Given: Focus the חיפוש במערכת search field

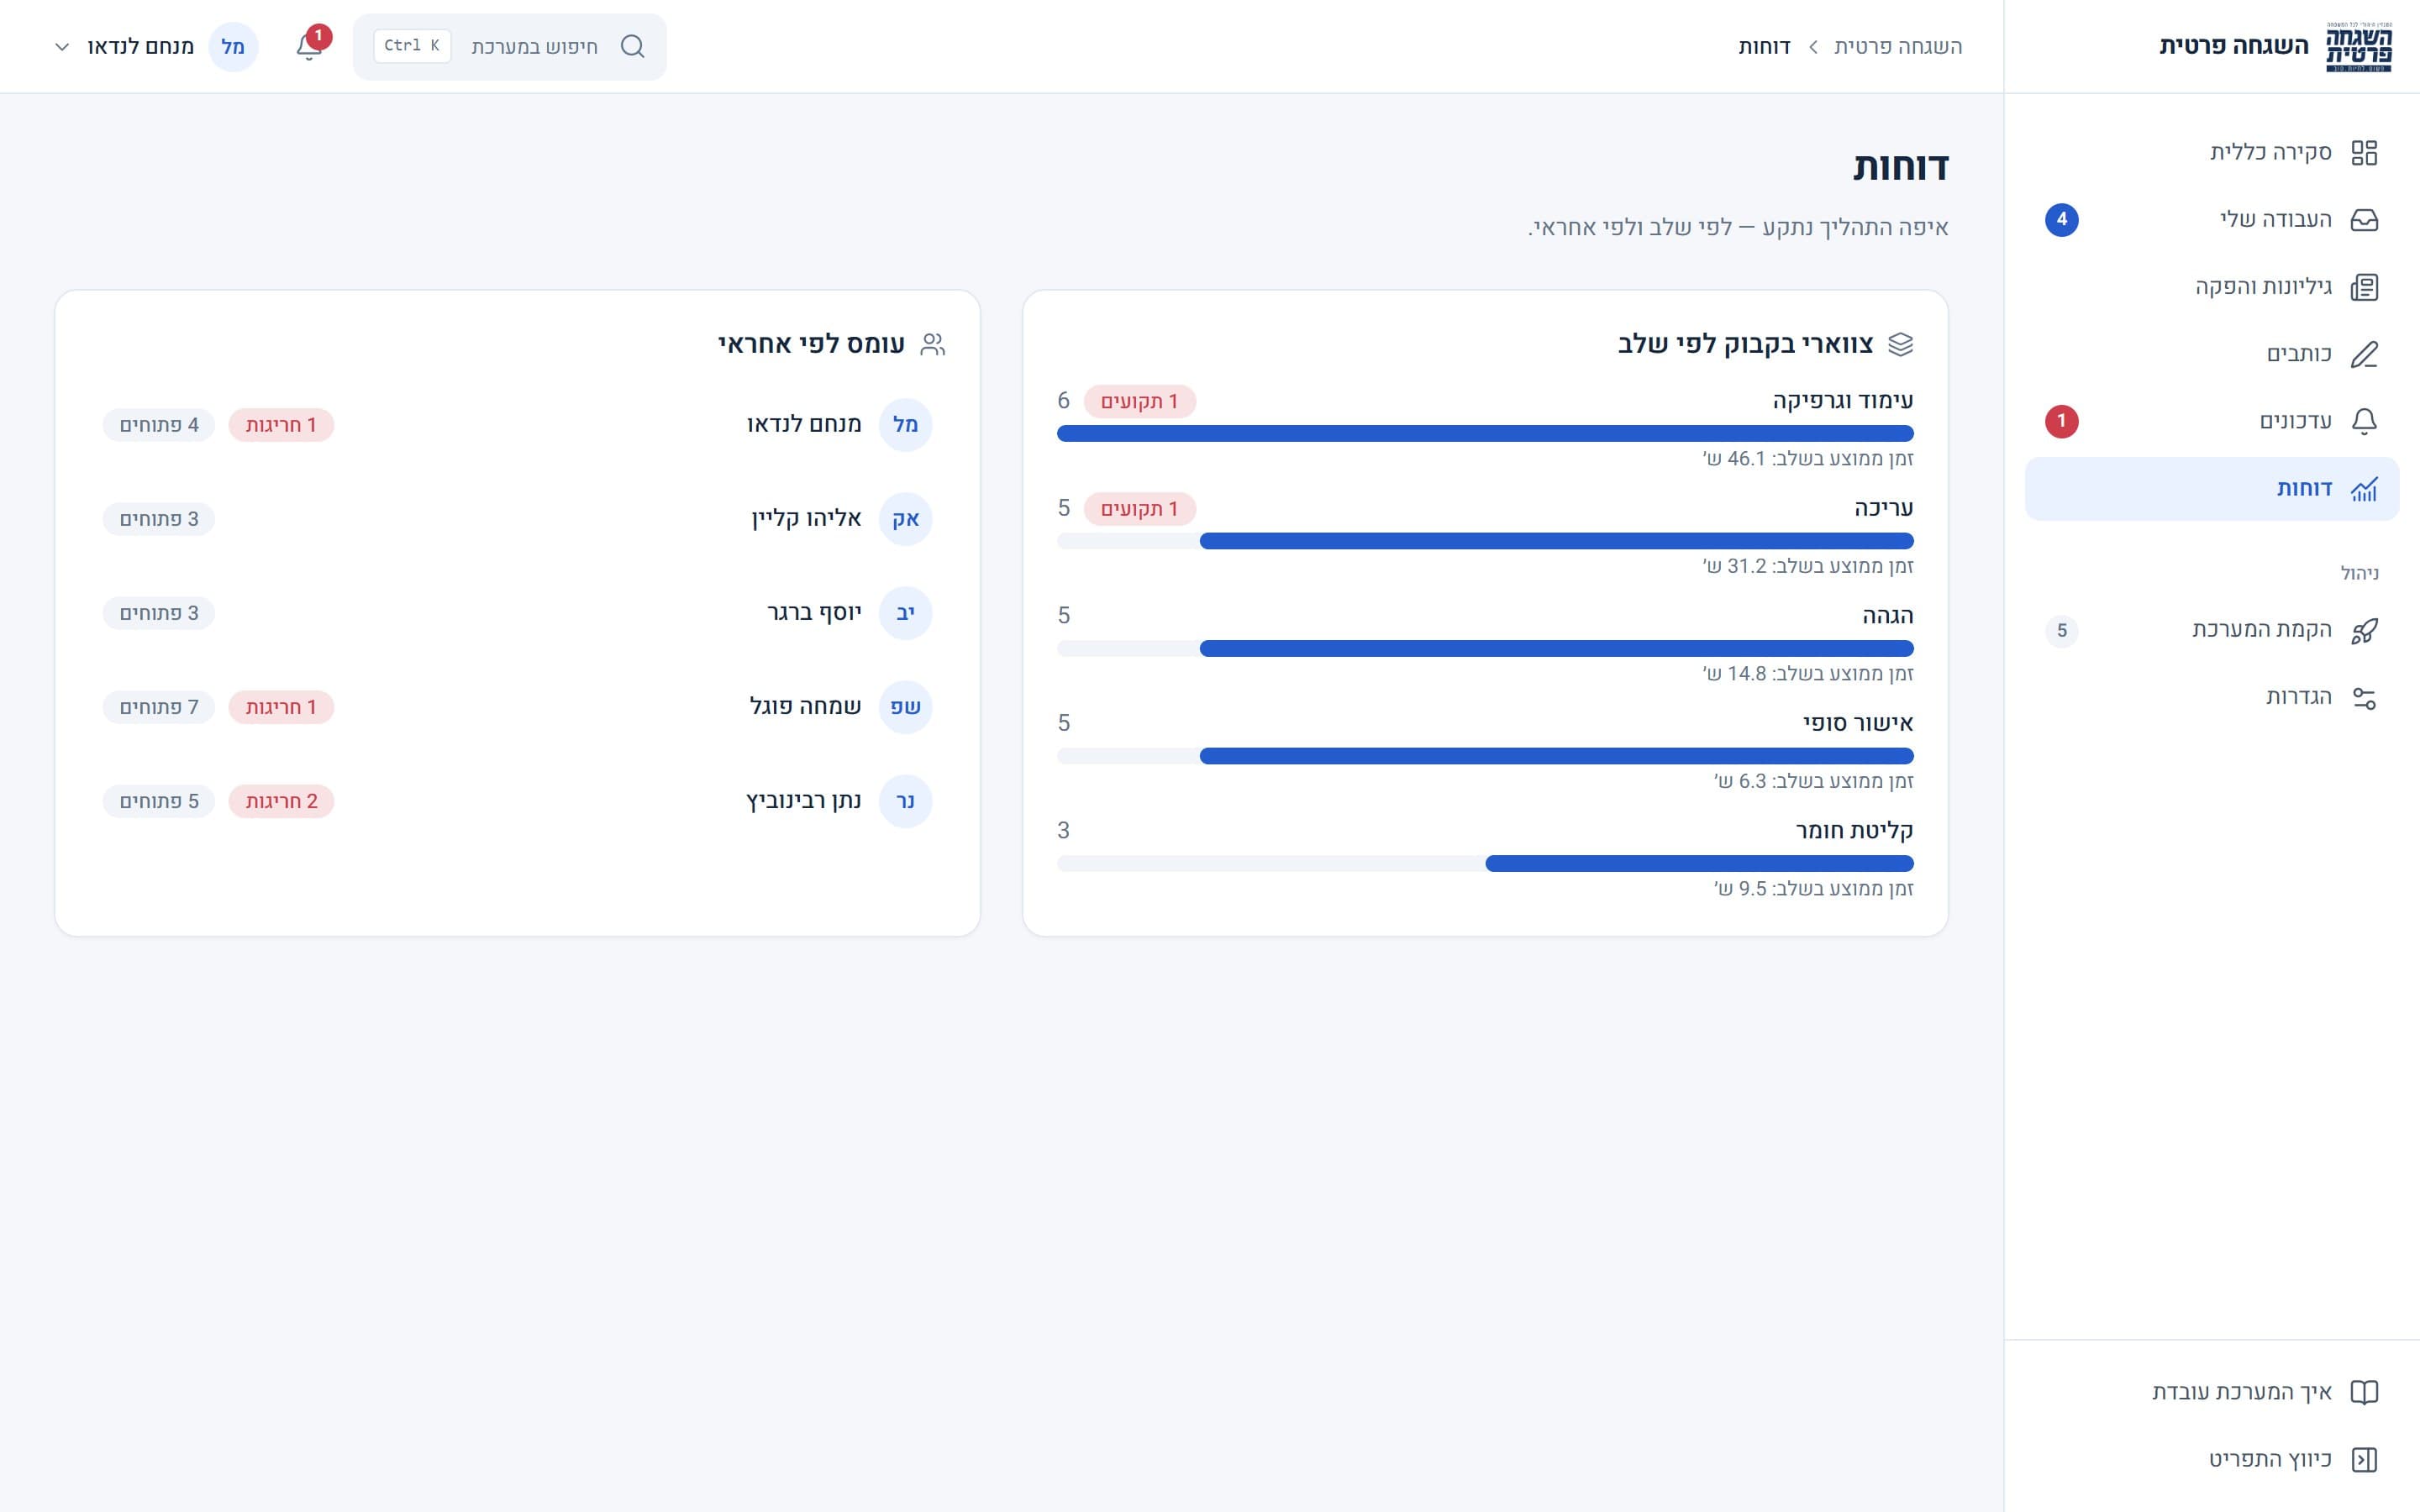Looking at the screenshot, I should click(x=510, y=47).
